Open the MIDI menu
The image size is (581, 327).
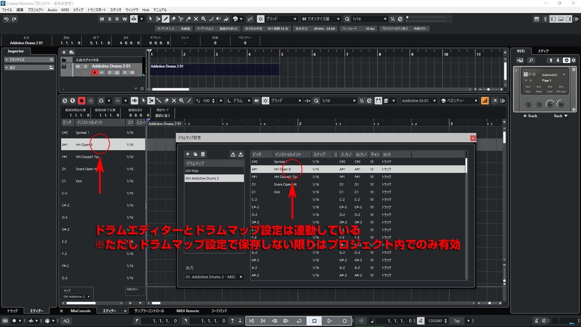(65, 10)
